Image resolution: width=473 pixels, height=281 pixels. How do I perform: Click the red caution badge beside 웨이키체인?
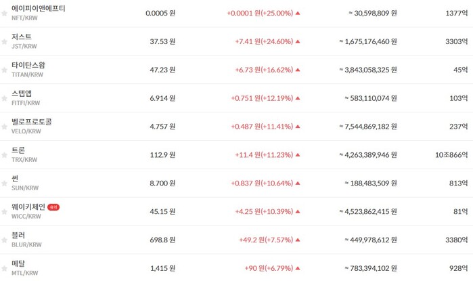(53, 207)
